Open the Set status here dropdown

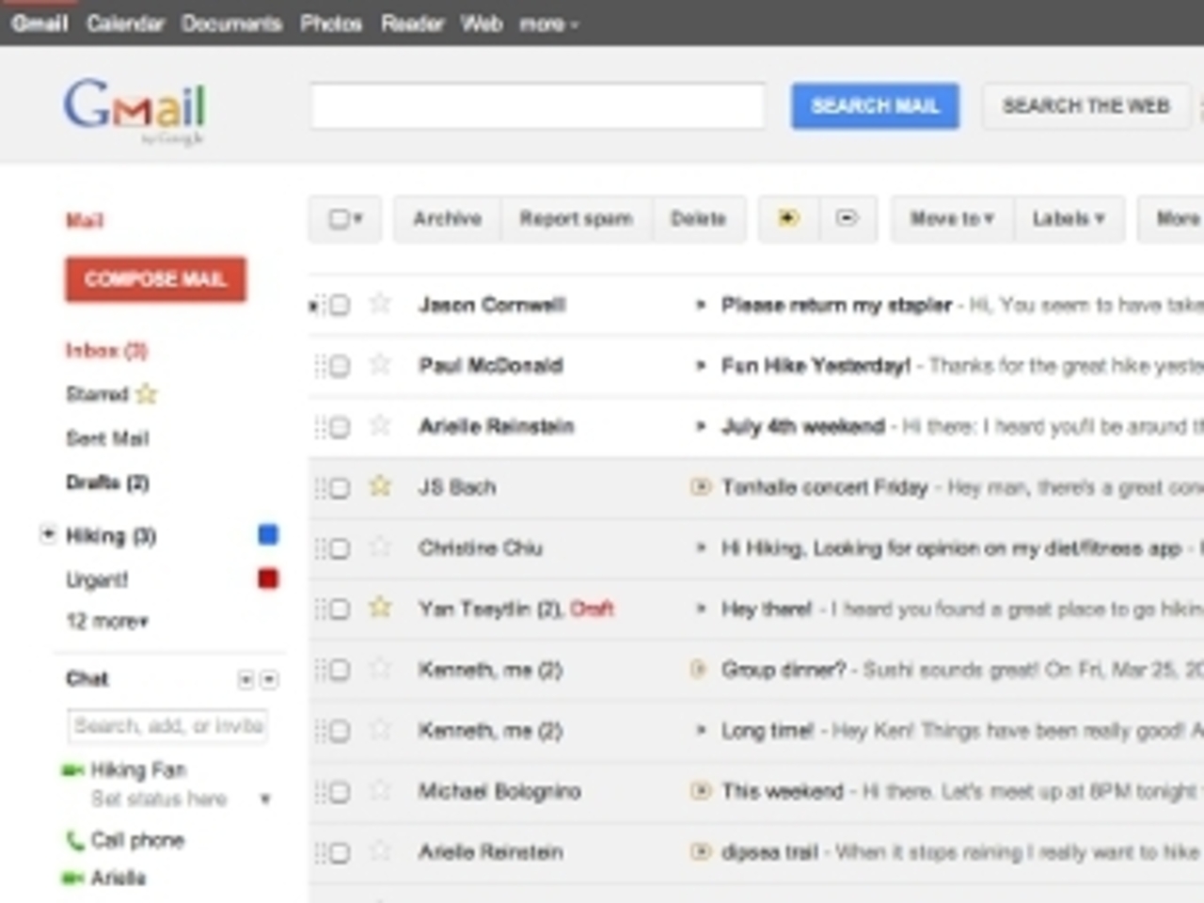pos(265,799)
